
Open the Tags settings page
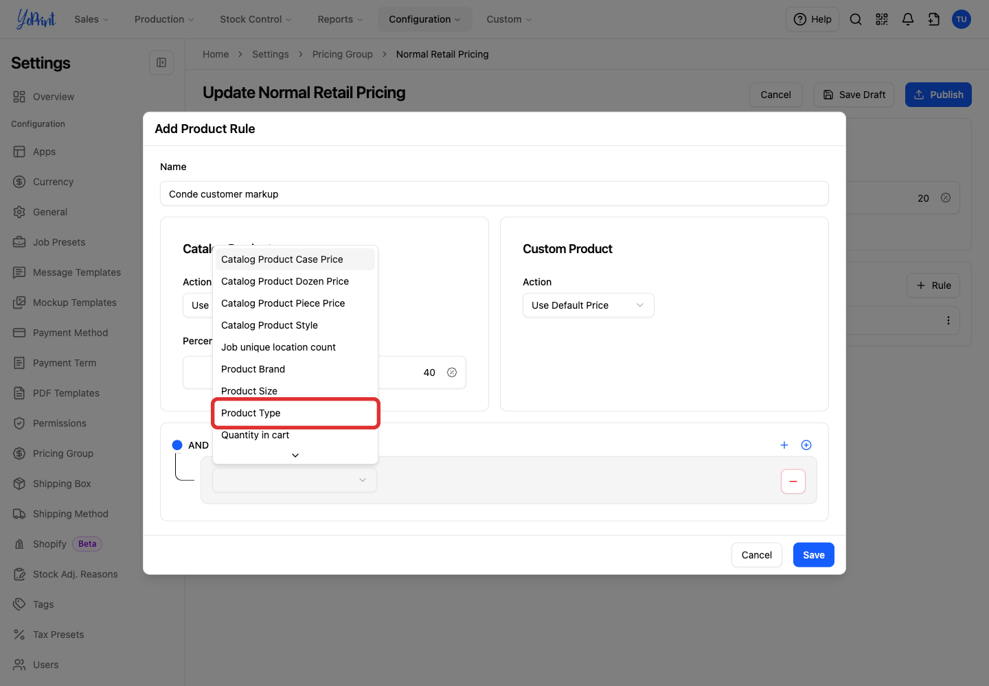43,604
